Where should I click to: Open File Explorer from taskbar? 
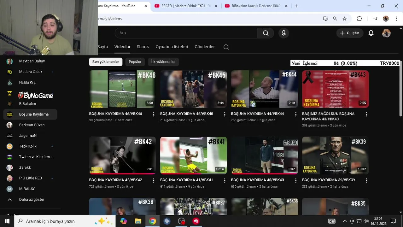(x=138, y=221)
